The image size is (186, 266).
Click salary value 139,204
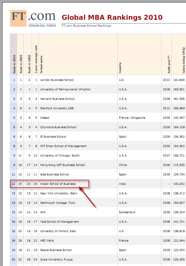pos(179,212)
